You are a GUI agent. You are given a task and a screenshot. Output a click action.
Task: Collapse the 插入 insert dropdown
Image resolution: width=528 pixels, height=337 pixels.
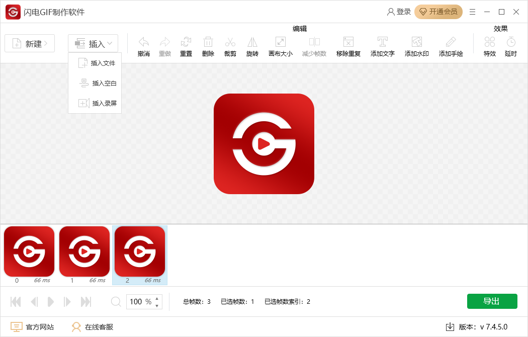93,43
